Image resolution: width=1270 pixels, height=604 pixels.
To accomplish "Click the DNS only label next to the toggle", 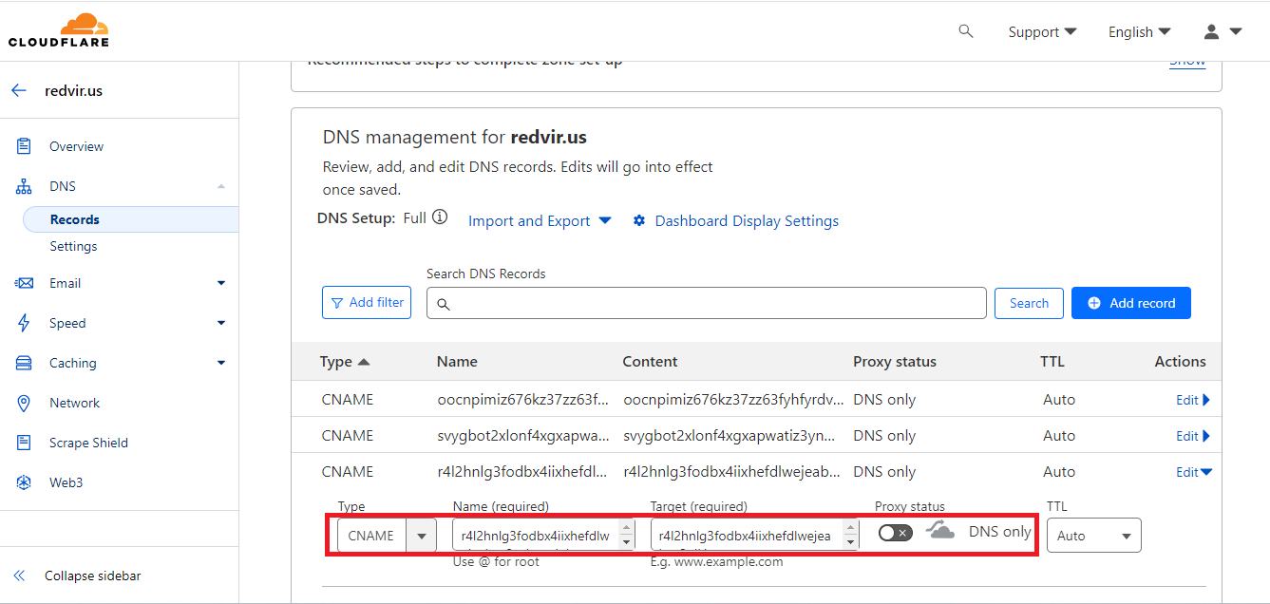I will (998, 532).
